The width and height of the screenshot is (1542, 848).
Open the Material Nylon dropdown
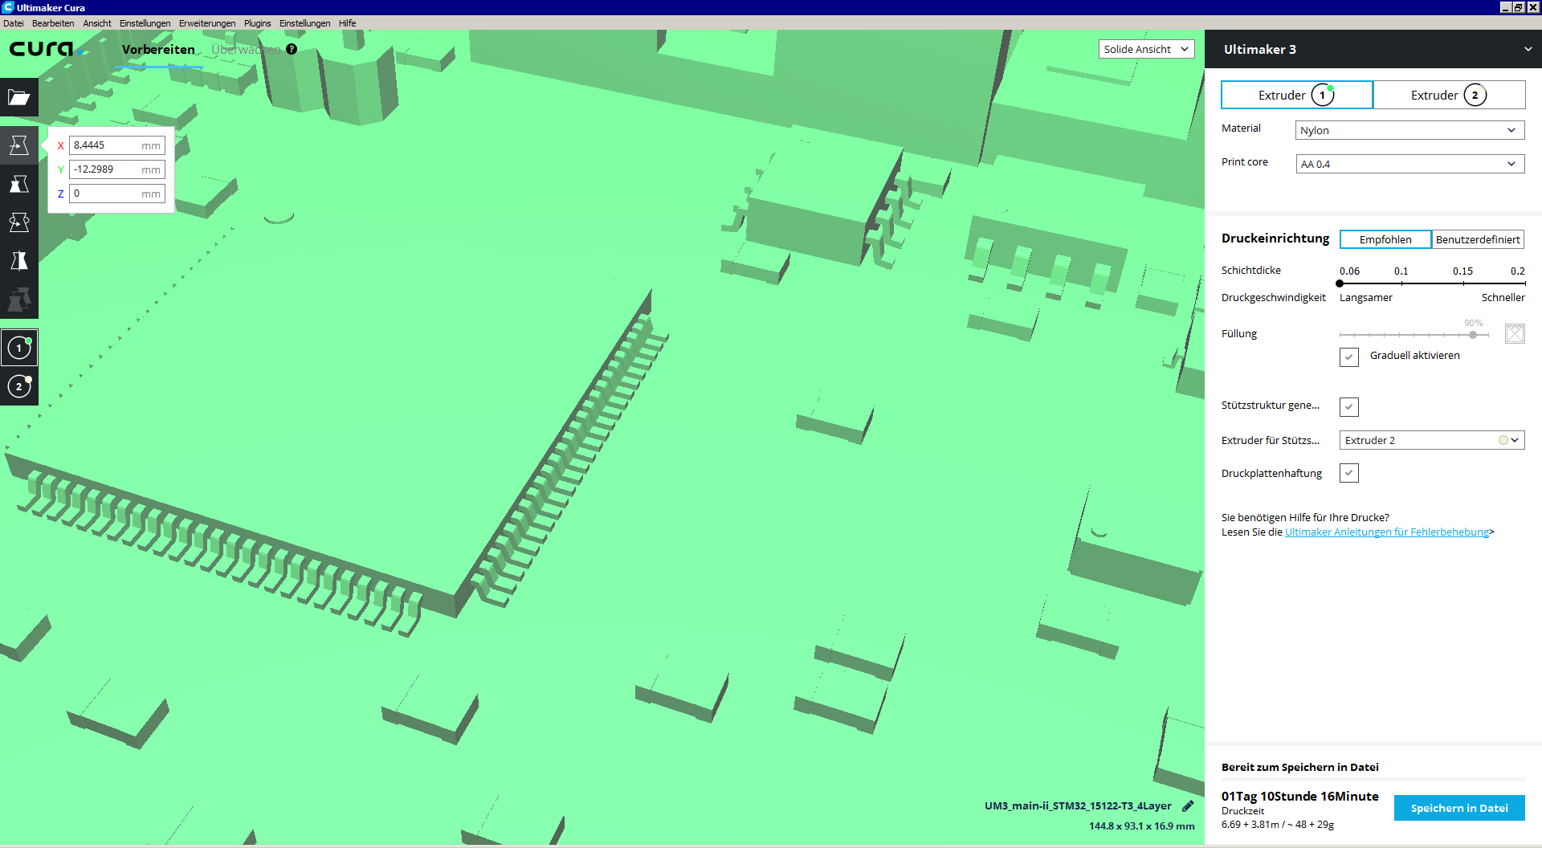(x=1409, y=130)
